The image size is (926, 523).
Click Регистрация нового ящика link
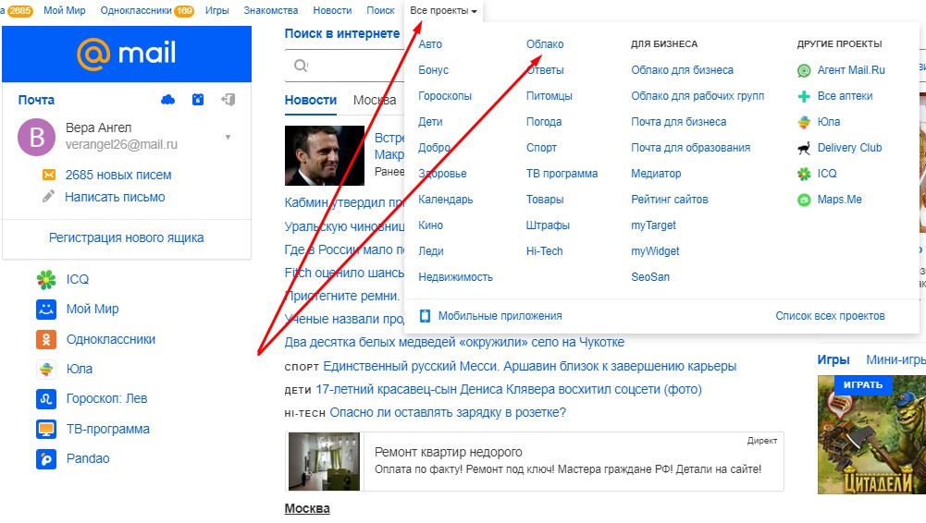(127, 237)
